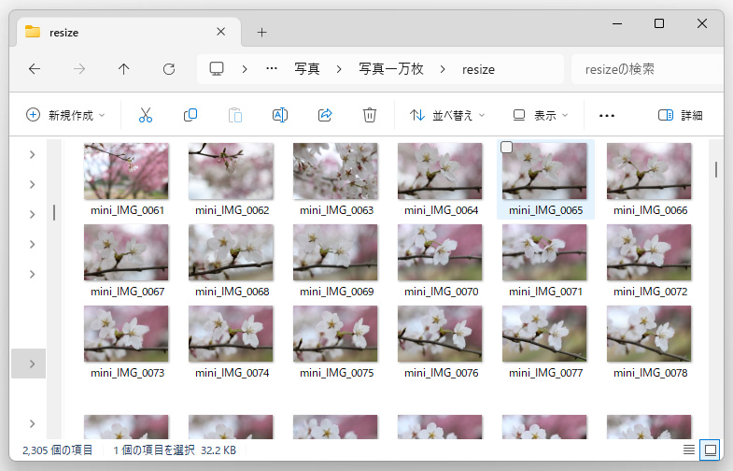Viewport: 733px width, 471px height.
Task: Select thumbnail mini_IMG_0064
Action: [440, 171]
